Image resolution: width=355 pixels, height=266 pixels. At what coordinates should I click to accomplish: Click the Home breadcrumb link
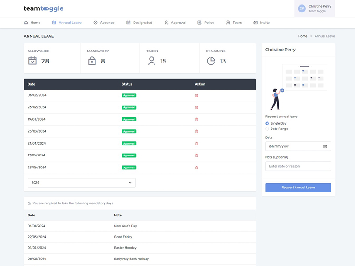(303, 36)
